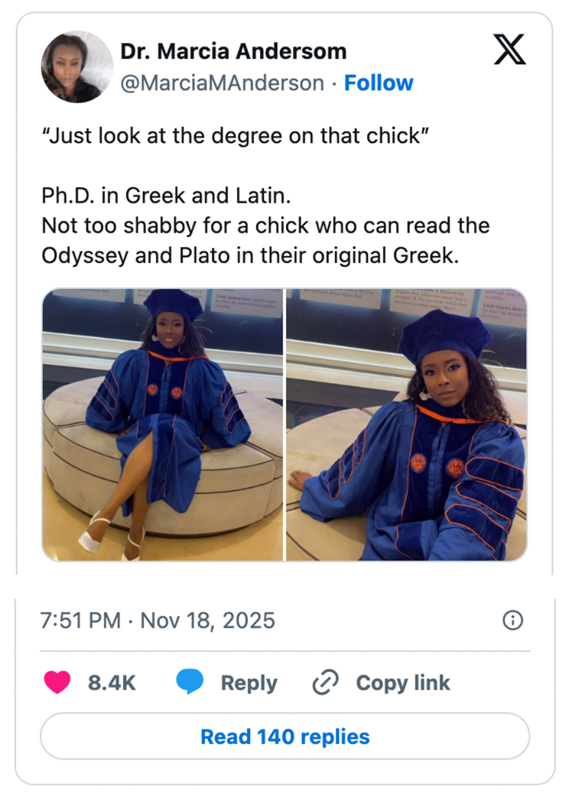Follow @MarciaMAnderson via the Follow button
The image size is (569, 803).
379,82
